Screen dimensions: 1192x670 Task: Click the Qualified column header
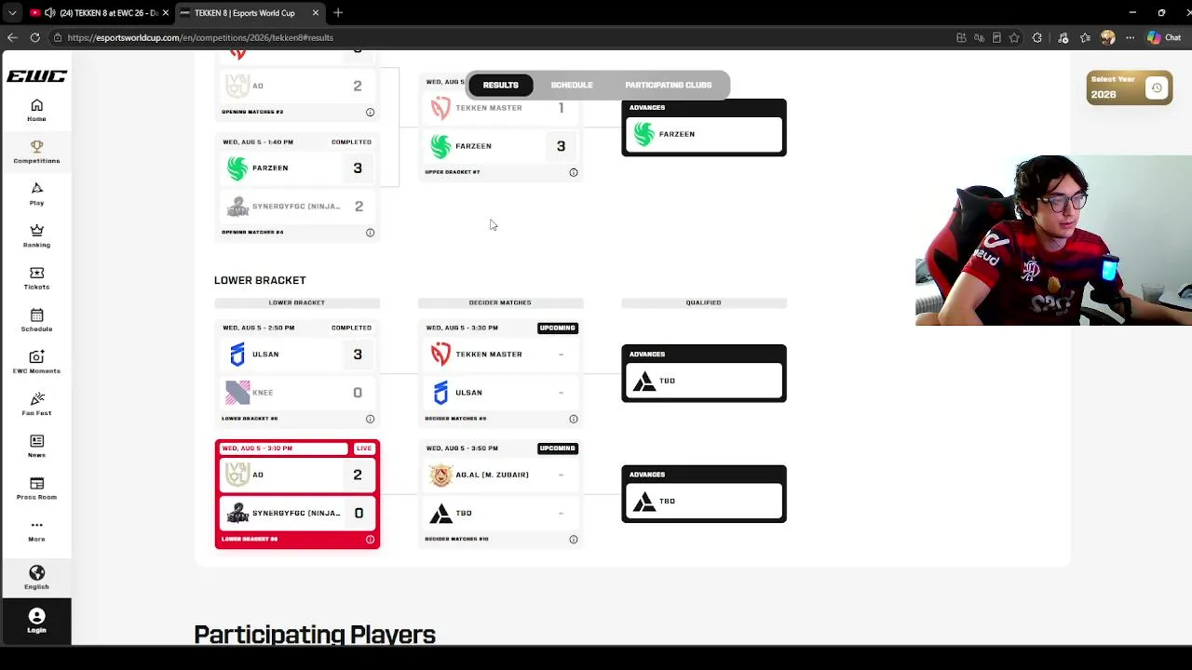[x=703, y=302]
